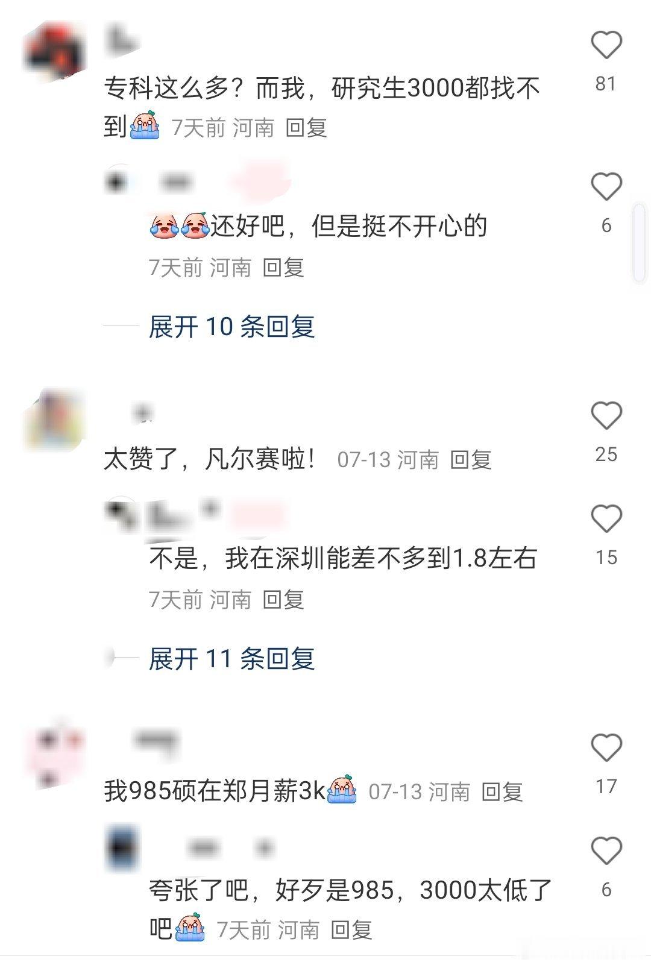Expand the 10 hidden replies

232,327
